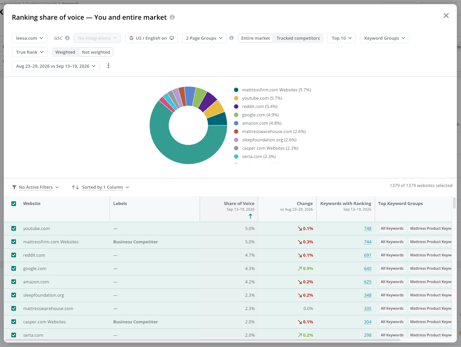This screenshot has height=347, width=461.
Task: Click youtube.com legend yellow dot
Action: [x=236, y=98]
